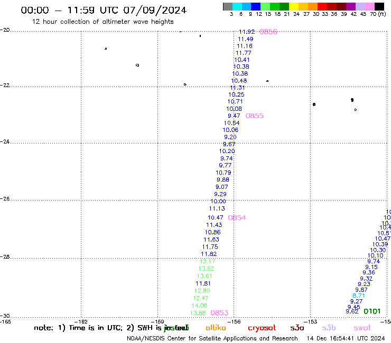Screen dimensions: 391x343
Task: Click the green wave height value 14.05
Action: 199,306
